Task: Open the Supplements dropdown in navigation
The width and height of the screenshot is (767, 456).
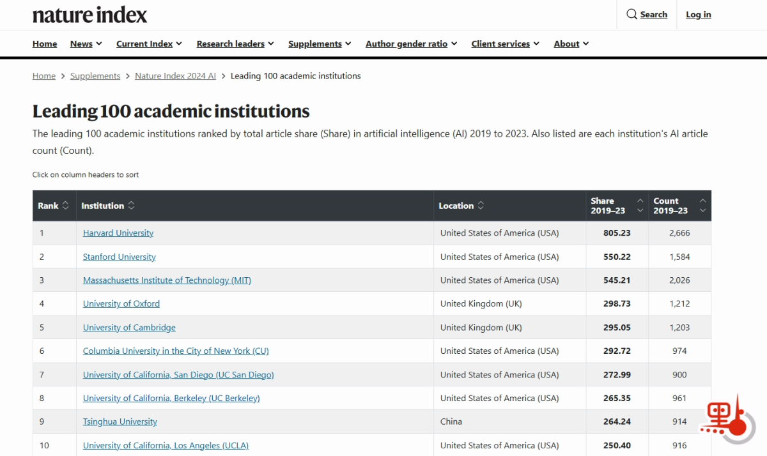Action: (x=320, y=44)
